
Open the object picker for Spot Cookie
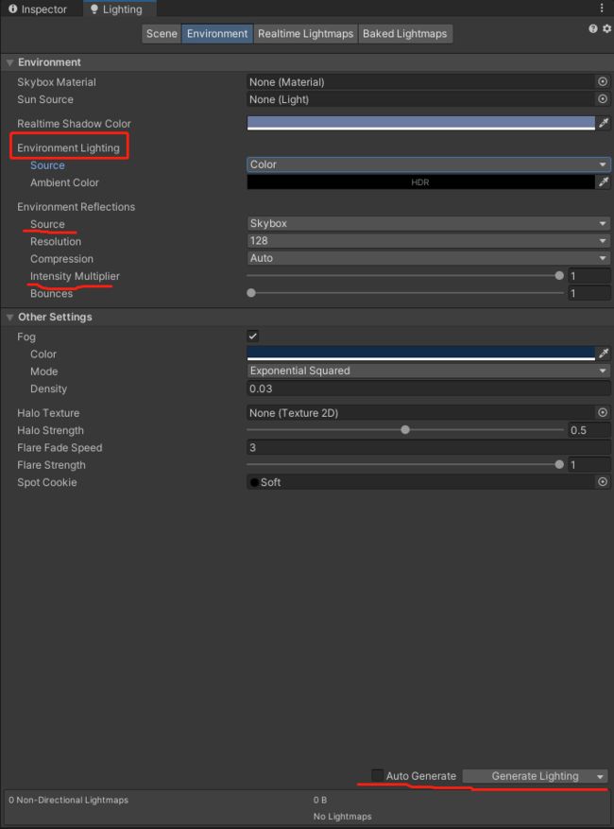(x=603, y=482)
